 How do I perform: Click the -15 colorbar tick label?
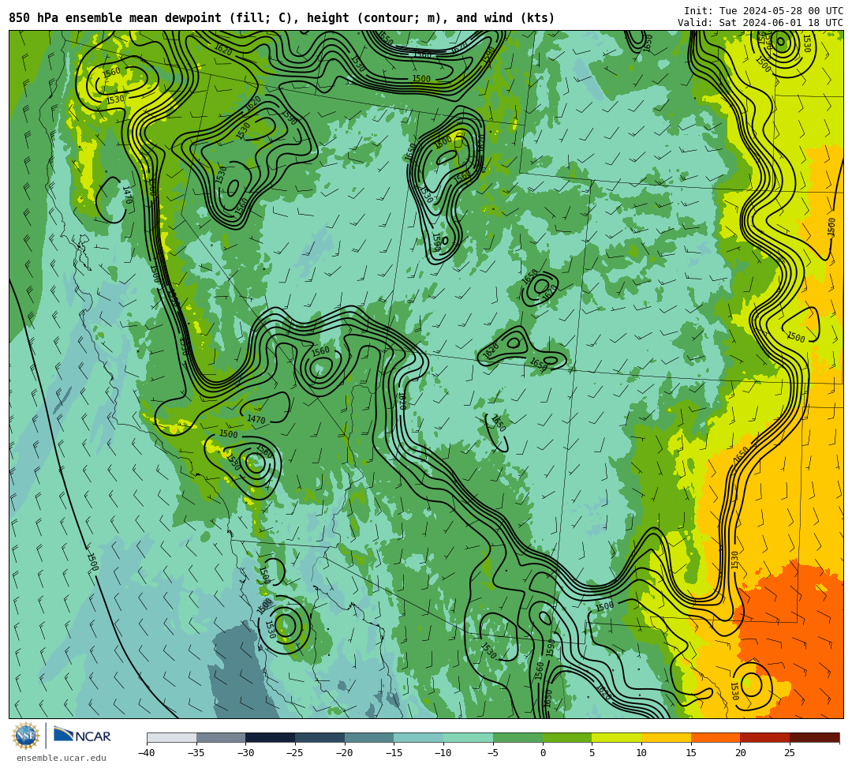pyautogui.click(x=394, y=753)
